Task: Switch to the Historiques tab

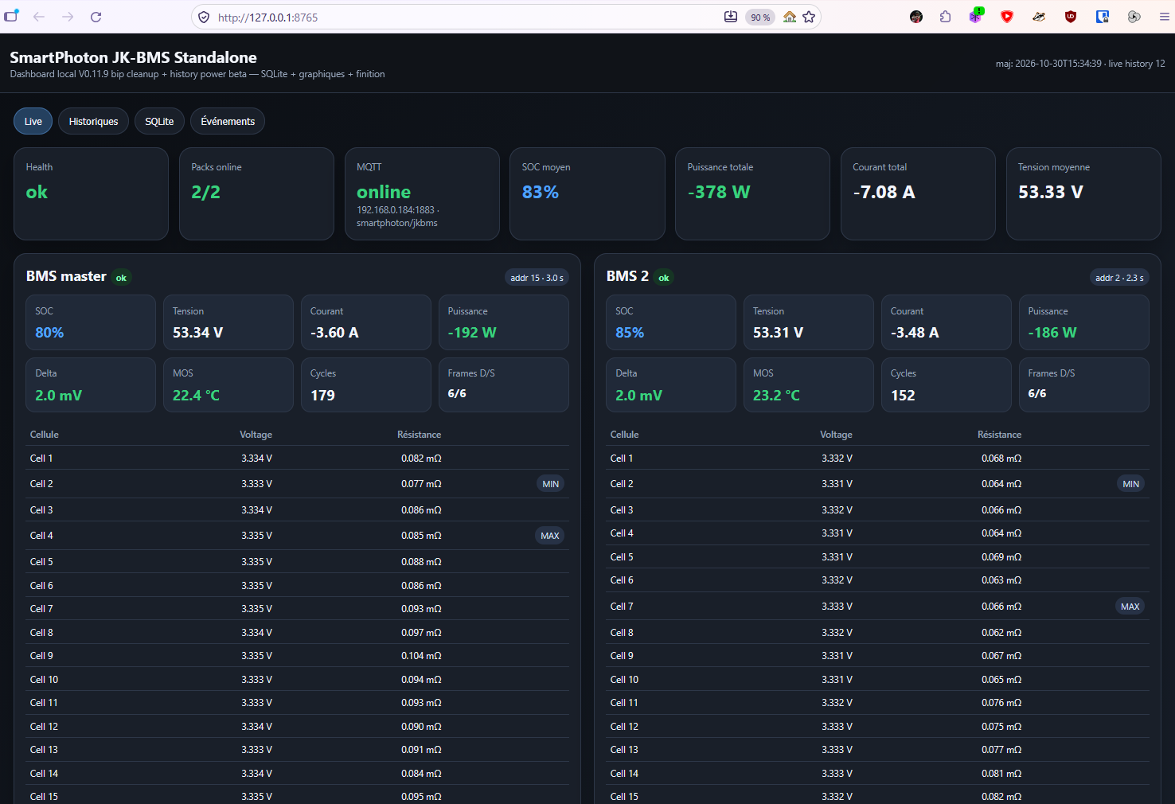Action: tap(93, 121)
